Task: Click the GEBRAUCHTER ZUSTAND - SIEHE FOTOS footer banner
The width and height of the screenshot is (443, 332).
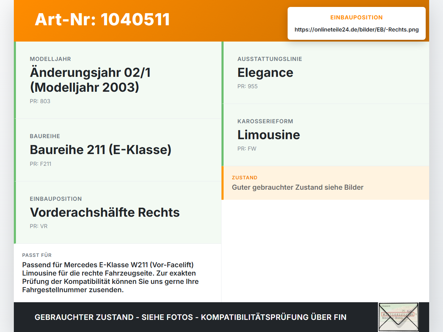Action: (x=190, y=317)
